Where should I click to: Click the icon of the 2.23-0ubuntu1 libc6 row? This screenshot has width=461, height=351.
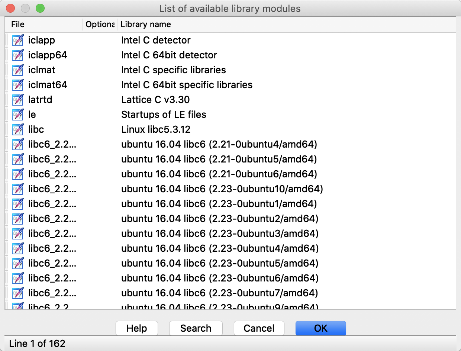[17, 204]
